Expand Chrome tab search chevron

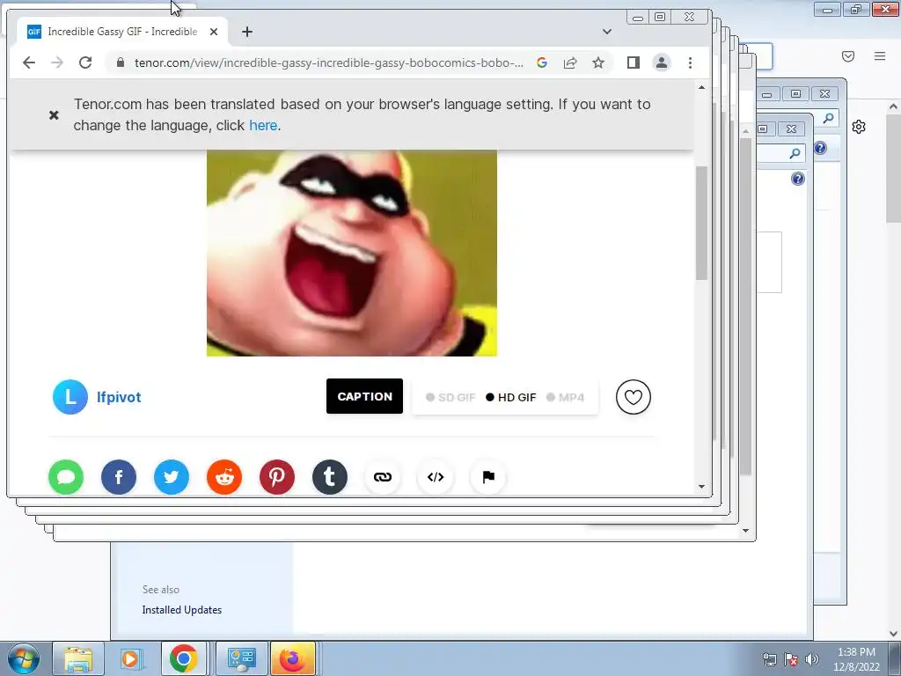pos(607,32)
